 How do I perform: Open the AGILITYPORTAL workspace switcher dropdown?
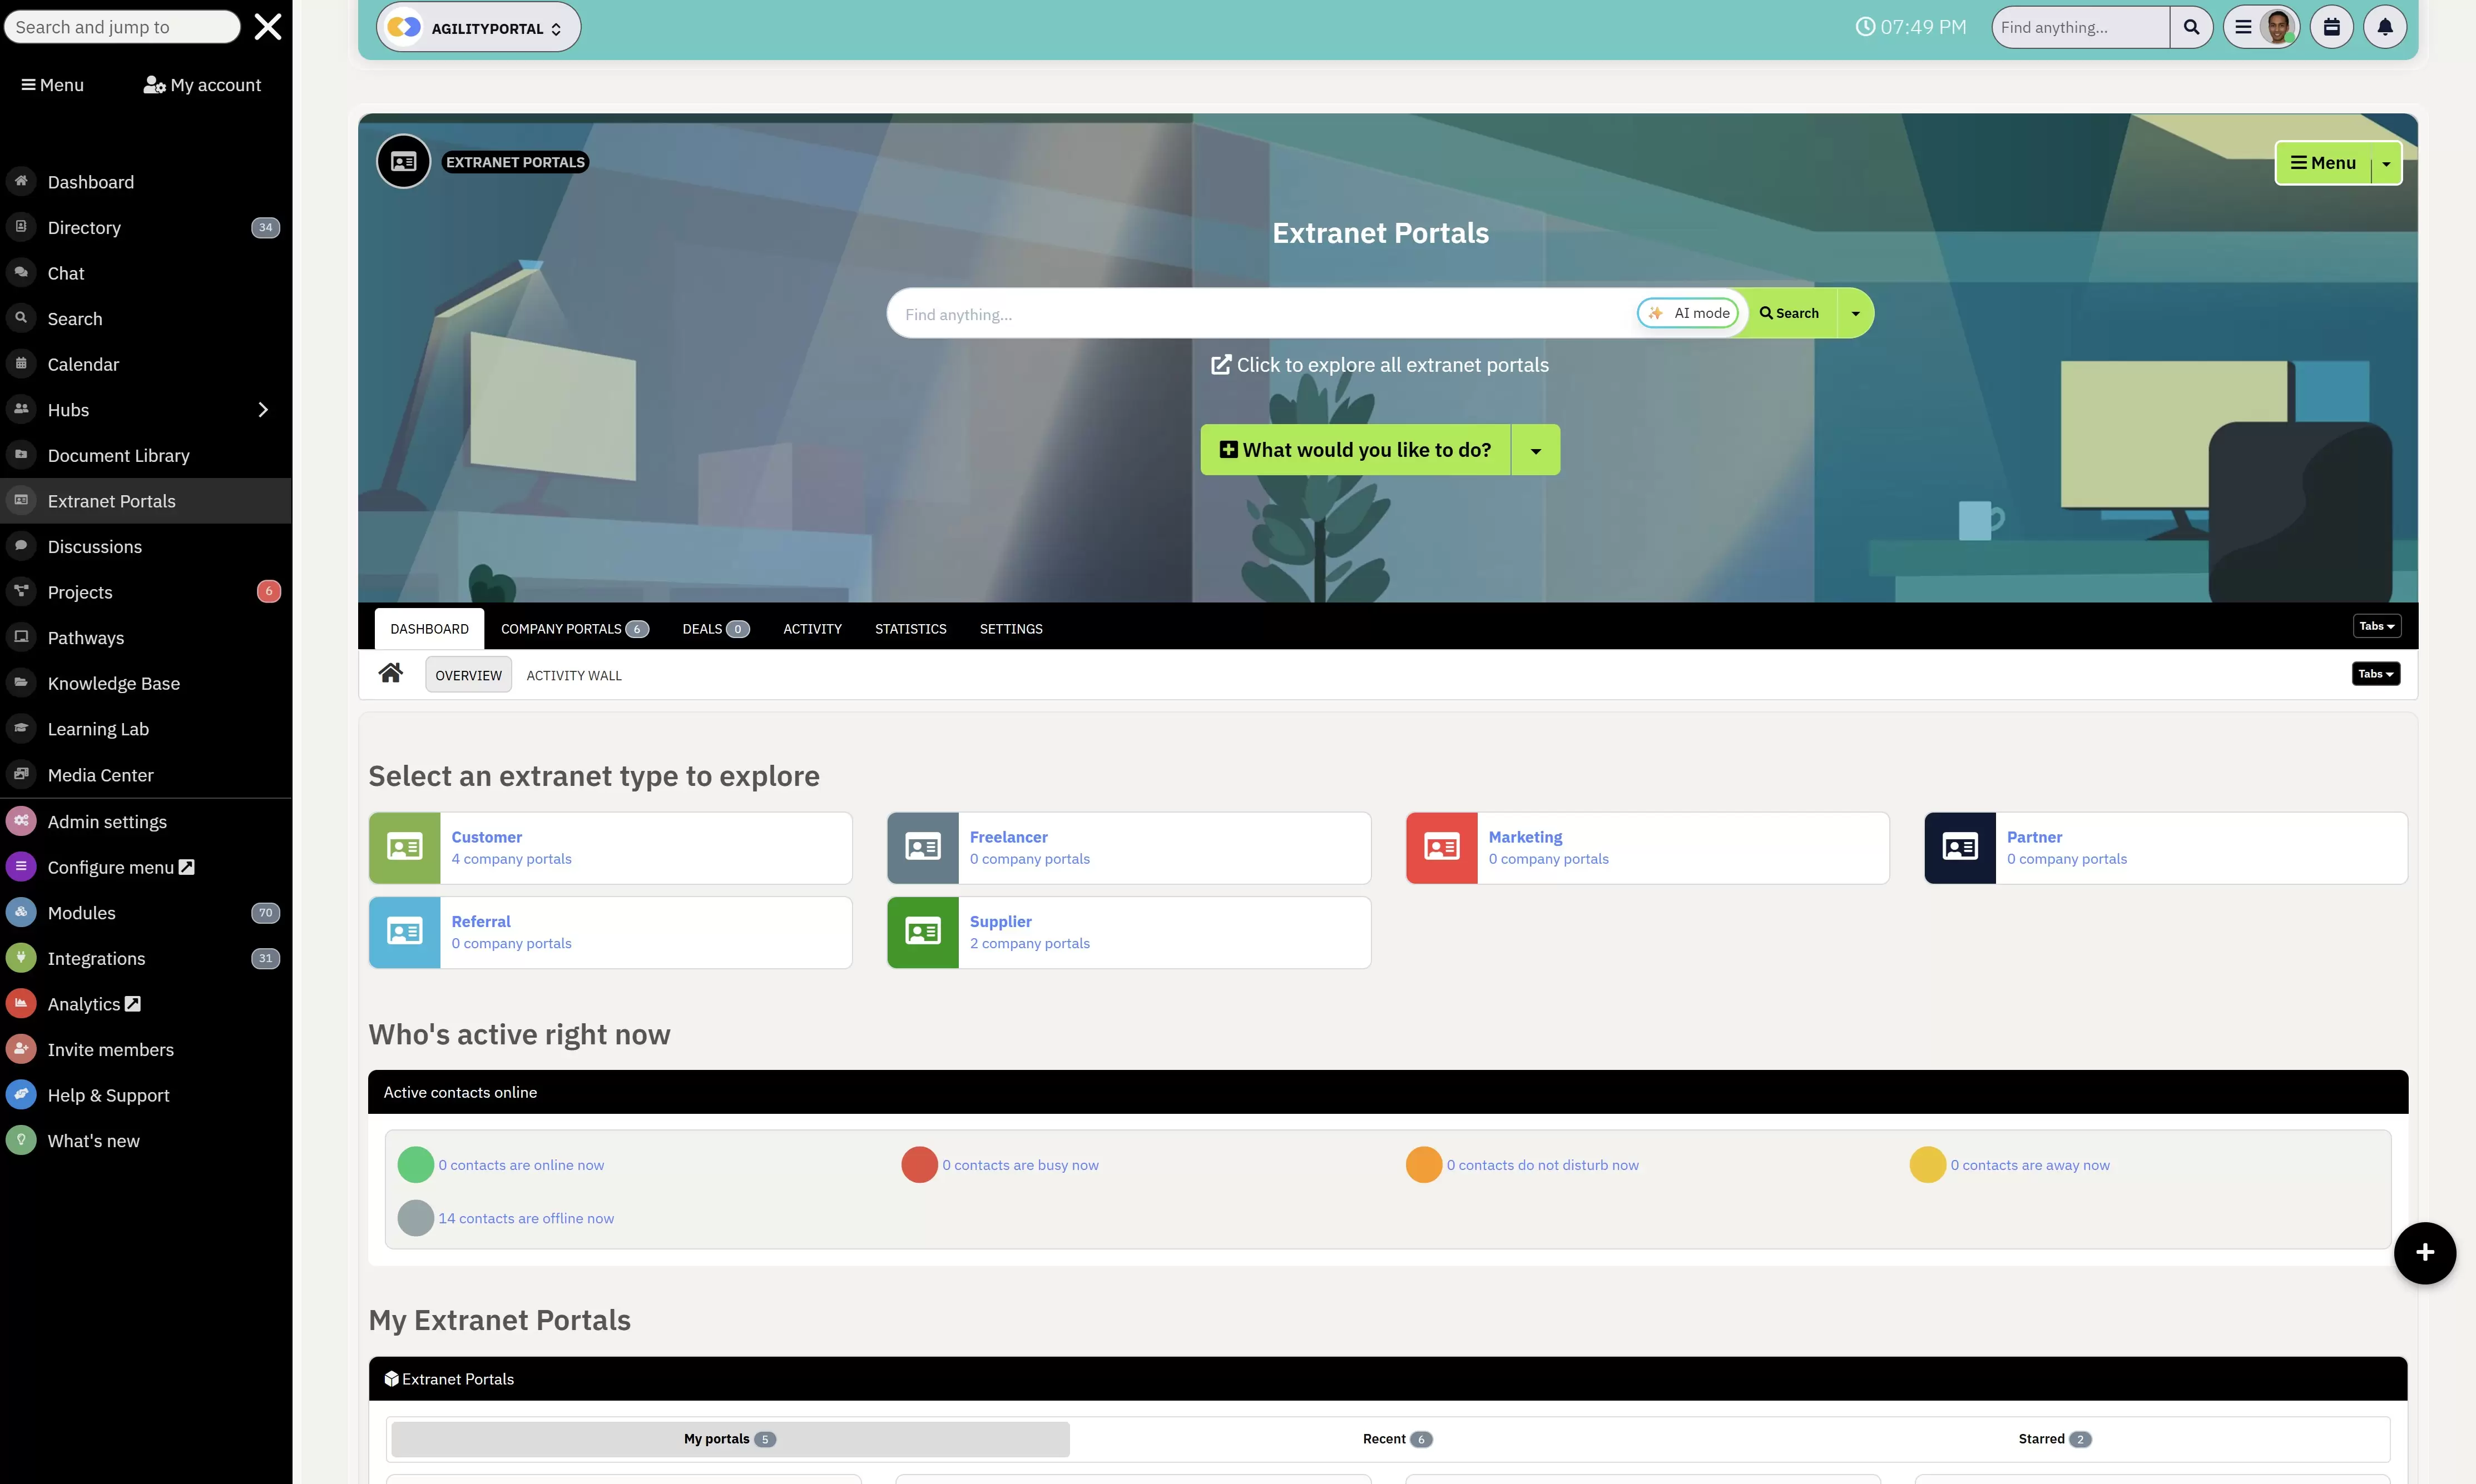[x=478, y=27]
